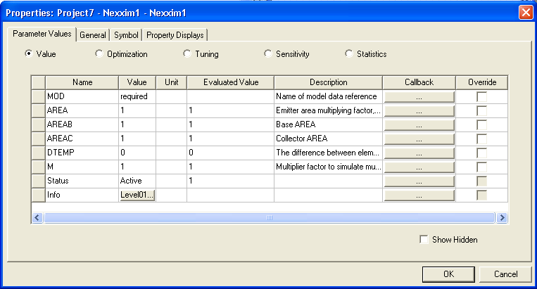Toggle the Show Hidden checkbox
The height and width of the screenshot is (289, 537).
[x=424, y=240]
